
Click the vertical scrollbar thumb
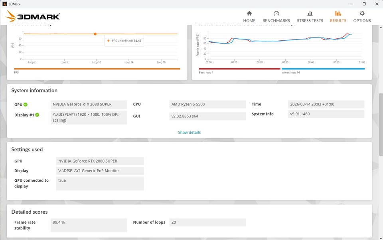(381, 124)
